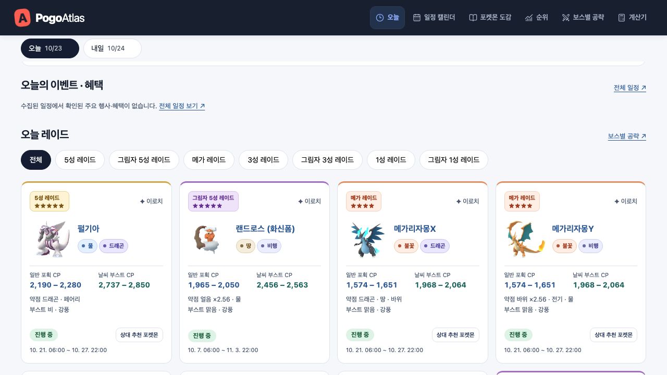
Task: Open 보스별 공략 in the top navigation
Action: pos(583,18)
